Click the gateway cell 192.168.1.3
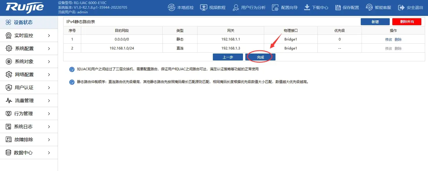The width and height of the screenshot is (428, 171). point(231,48)
